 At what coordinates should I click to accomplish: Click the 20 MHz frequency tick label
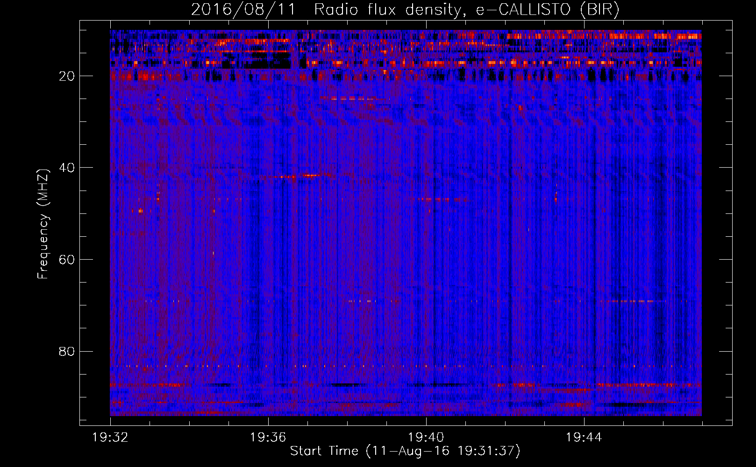(67, 76)
